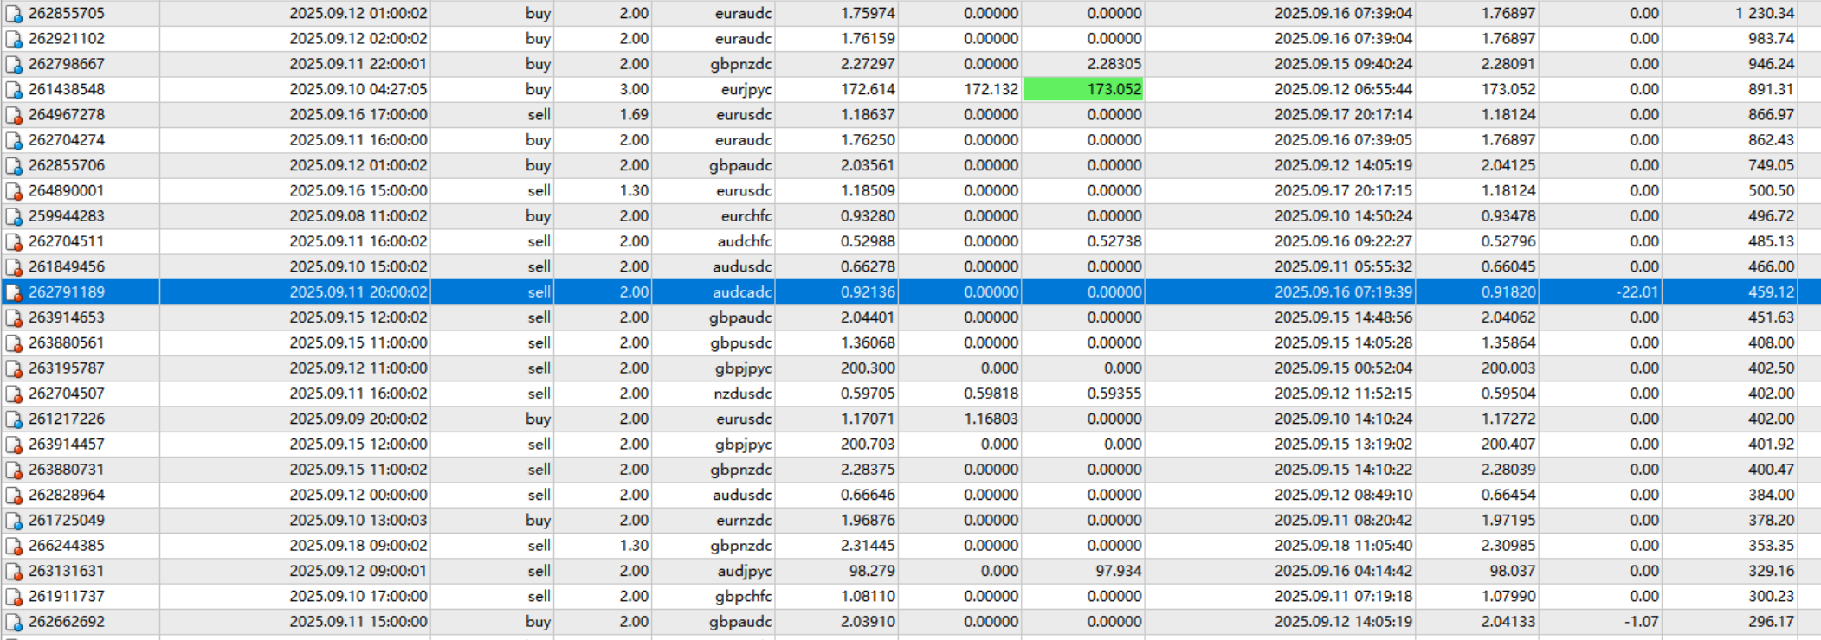Select open time 2025.09.10 04:27:05
The image size is (1821, 640).
coord(358,89)
